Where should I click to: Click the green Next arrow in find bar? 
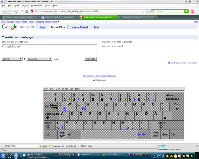pyautogui.click(x=40, y=146)
